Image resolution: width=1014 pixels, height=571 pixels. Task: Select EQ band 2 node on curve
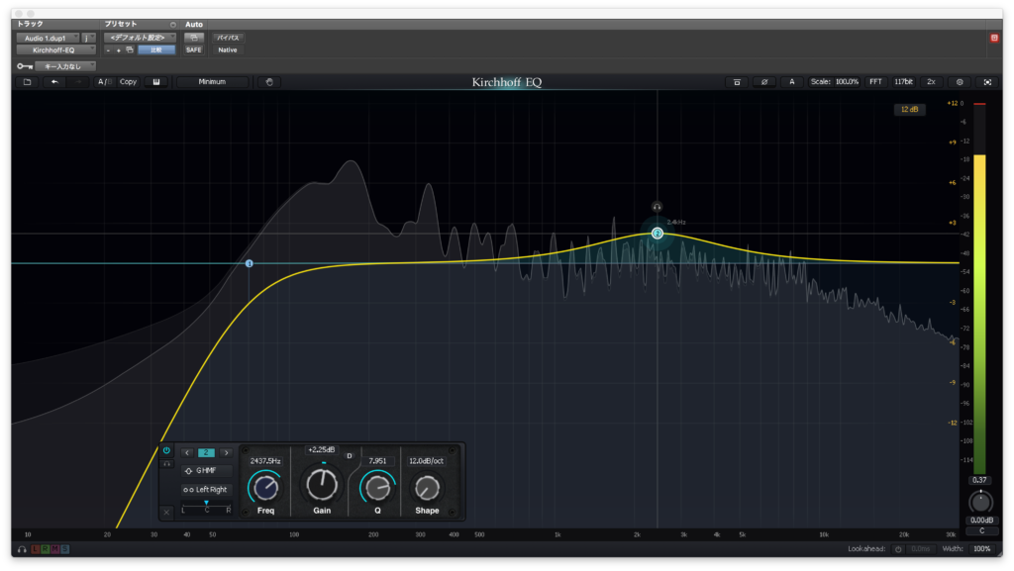click(658, 234)
